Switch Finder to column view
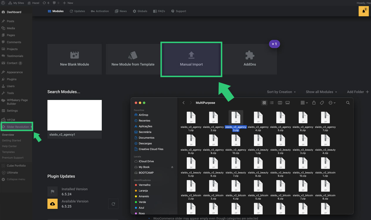The image size is (371, 220). (280, 103)
